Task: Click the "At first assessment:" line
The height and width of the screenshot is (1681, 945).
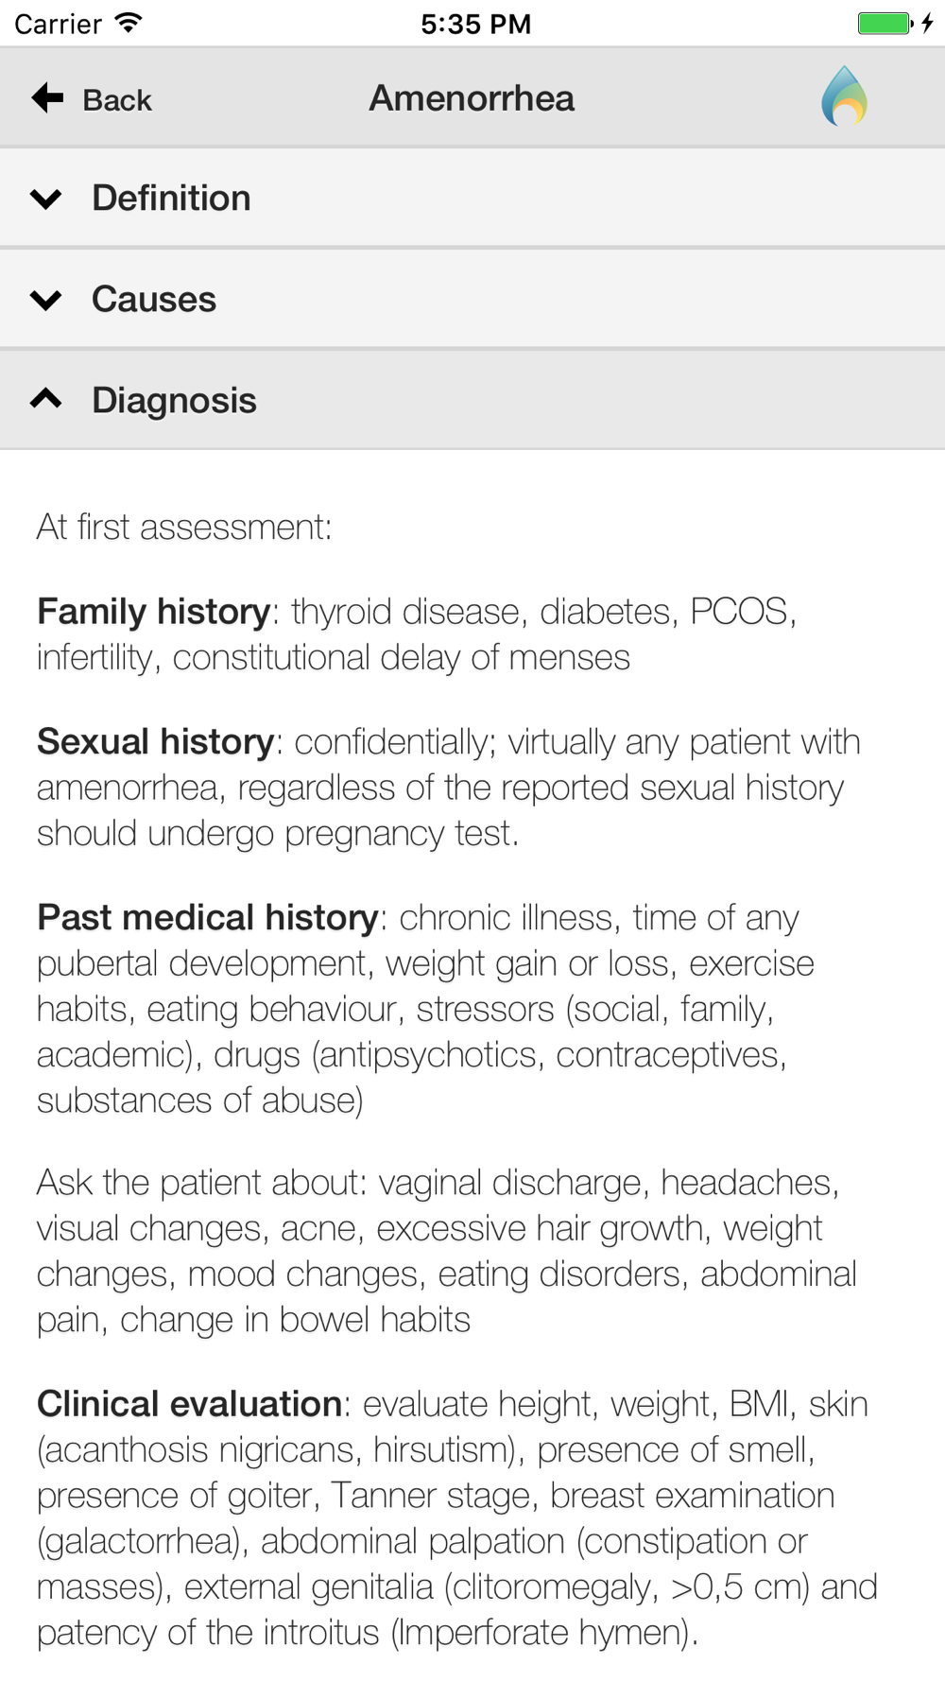Action: (x=184, y=528)
